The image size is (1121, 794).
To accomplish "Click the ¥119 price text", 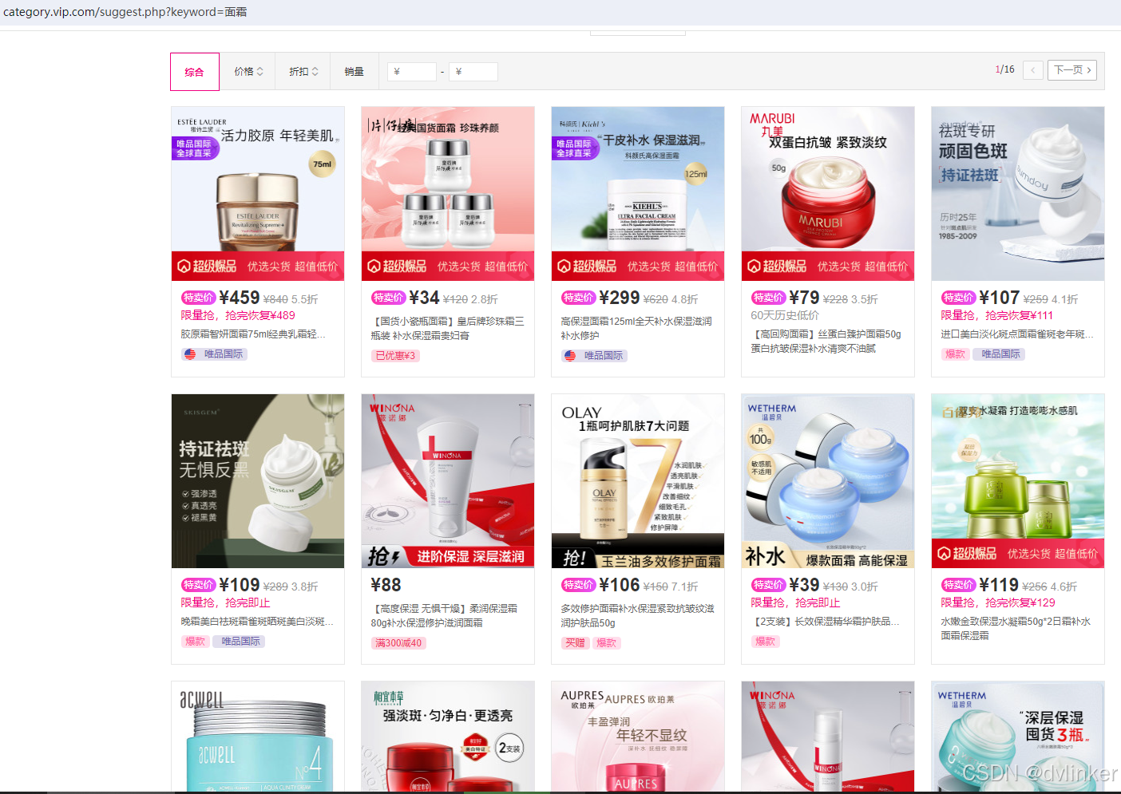I will click(x=1000, y=586).
